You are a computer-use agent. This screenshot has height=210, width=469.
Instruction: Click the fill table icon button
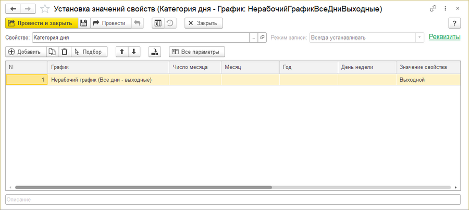coord(155,52)
